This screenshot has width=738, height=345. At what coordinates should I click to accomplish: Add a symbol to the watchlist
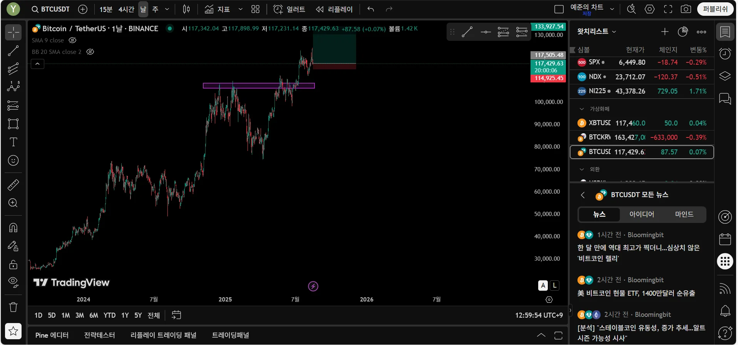(665, 32)
